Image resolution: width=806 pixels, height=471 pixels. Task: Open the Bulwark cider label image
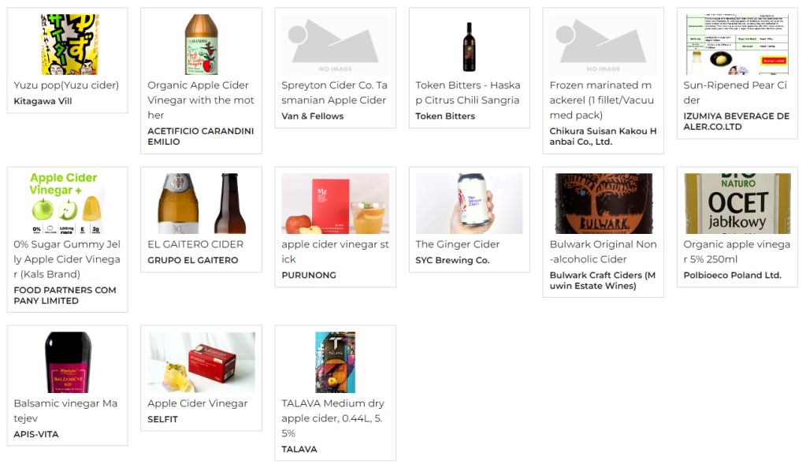(x=604, y=203)
